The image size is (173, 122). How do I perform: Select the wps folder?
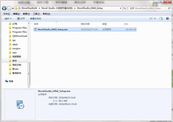(x=14, y=53)
